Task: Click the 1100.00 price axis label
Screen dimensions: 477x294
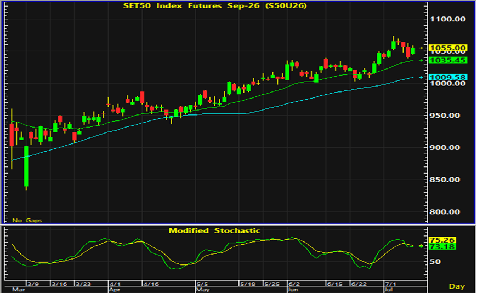Action: click(x=447, y=19)
